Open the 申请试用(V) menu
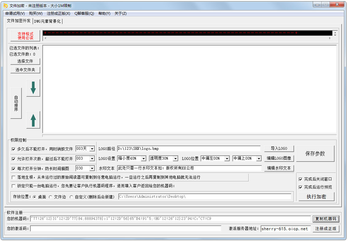348x241 pixels. [15, 14]
